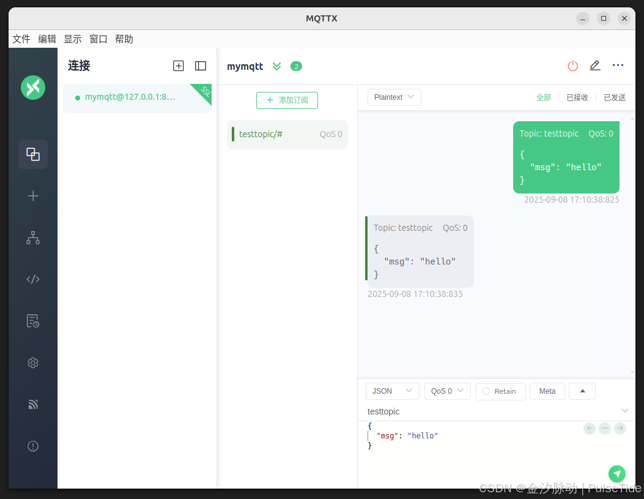
Task: Open the 编辑 menu
Action: coord(47,39)
